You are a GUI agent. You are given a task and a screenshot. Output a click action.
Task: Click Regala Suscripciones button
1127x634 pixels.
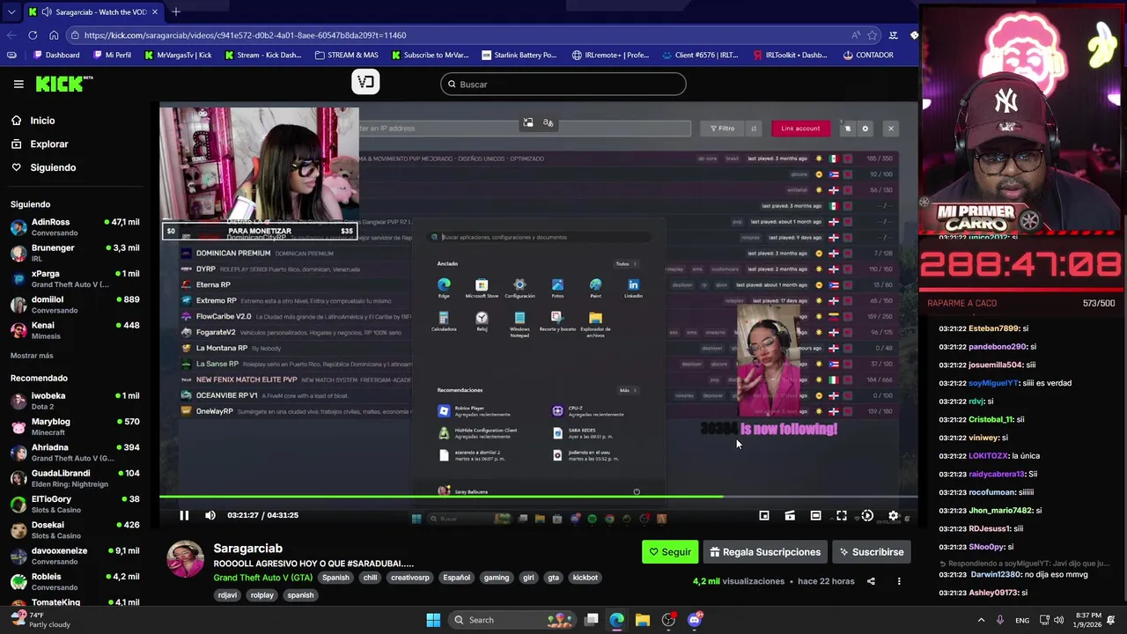[x=765, y=552]
